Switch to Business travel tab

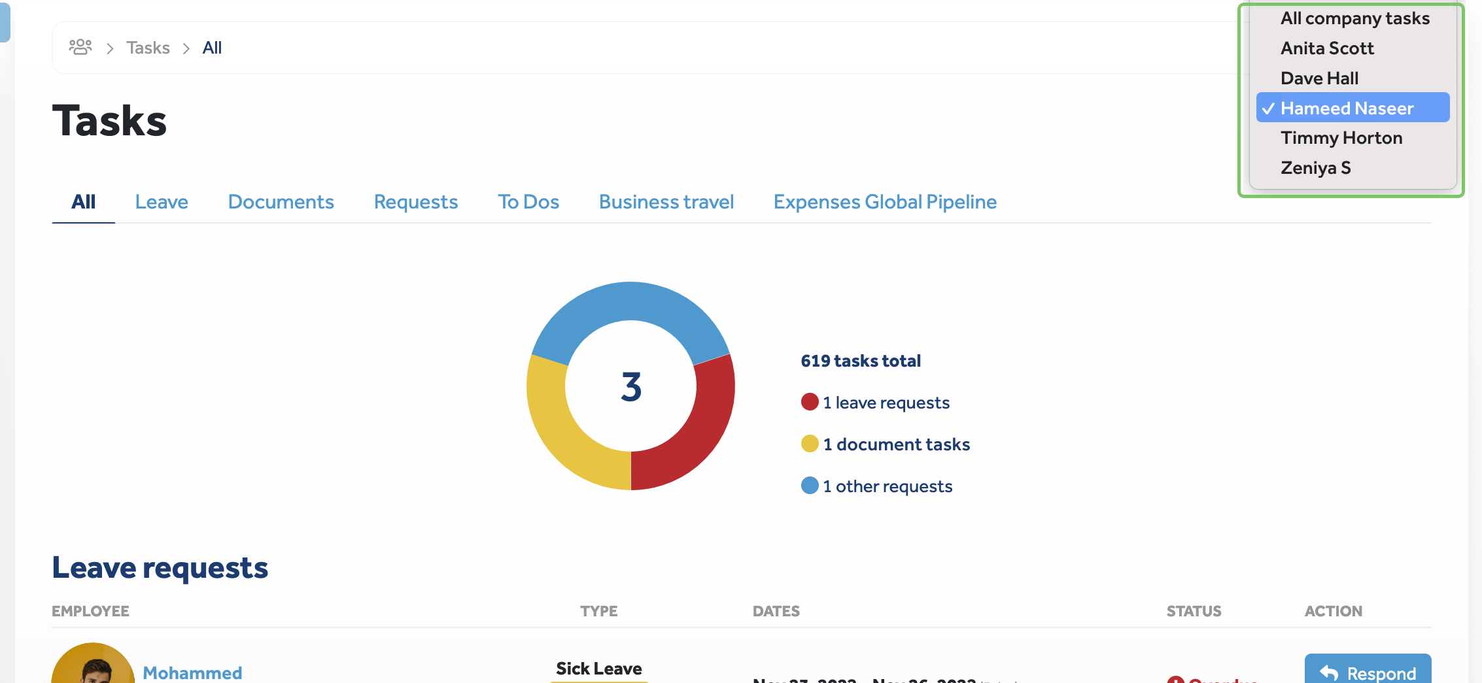click(666, 202)
